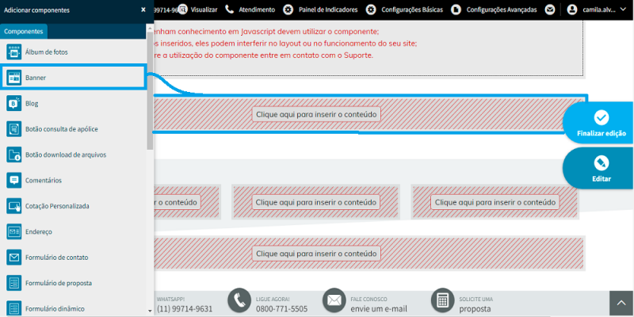
Task: Open the Atendimento menu item
Action: tap(257, 10)
